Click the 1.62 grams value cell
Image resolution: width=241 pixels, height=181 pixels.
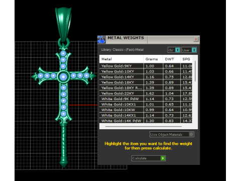[153, 94]
